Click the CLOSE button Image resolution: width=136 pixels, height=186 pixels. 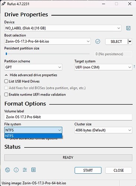[x=118, y=170]
